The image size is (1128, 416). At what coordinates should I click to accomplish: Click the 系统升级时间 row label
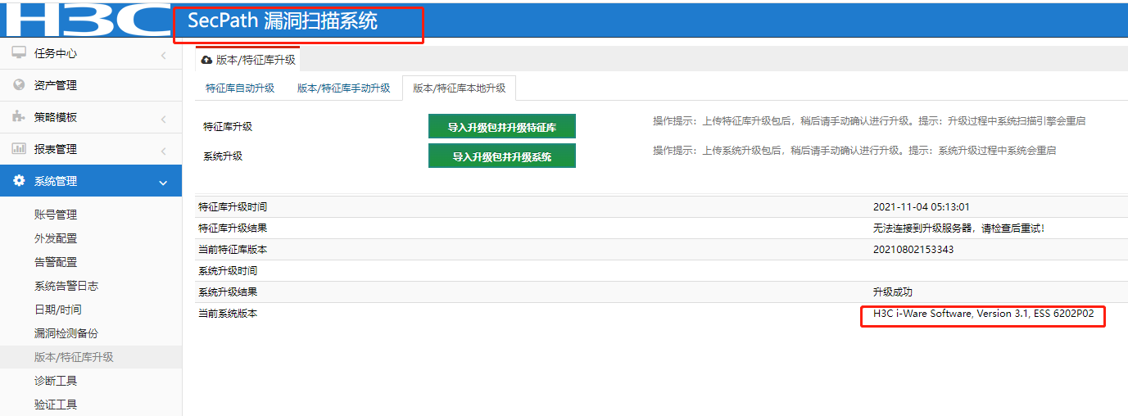pos(228,271)
